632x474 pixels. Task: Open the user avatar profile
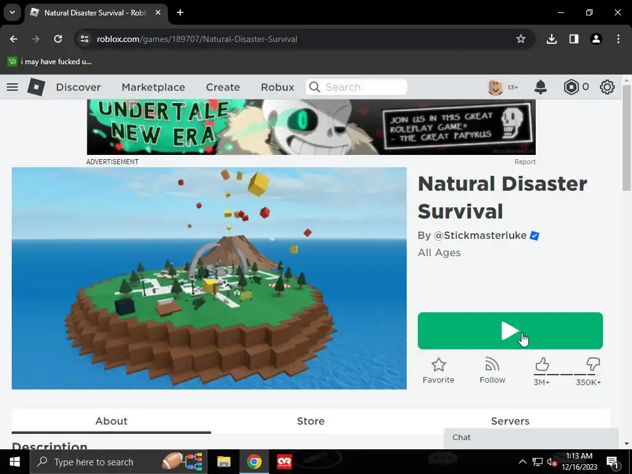[x=496, y=87]
